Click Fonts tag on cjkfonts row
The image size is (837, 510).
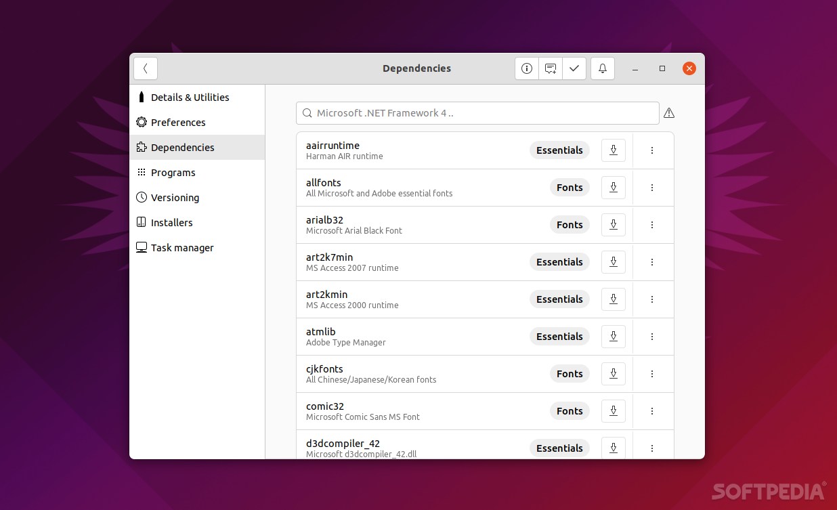[x=570, y=374]
